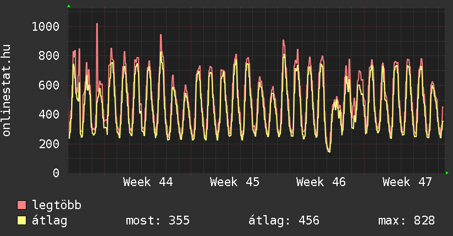Image resolution: width=453 pixels, height=236 pixels.
Task: Click the 'most: 355' statistic
Action: click(x=158, y=221)
